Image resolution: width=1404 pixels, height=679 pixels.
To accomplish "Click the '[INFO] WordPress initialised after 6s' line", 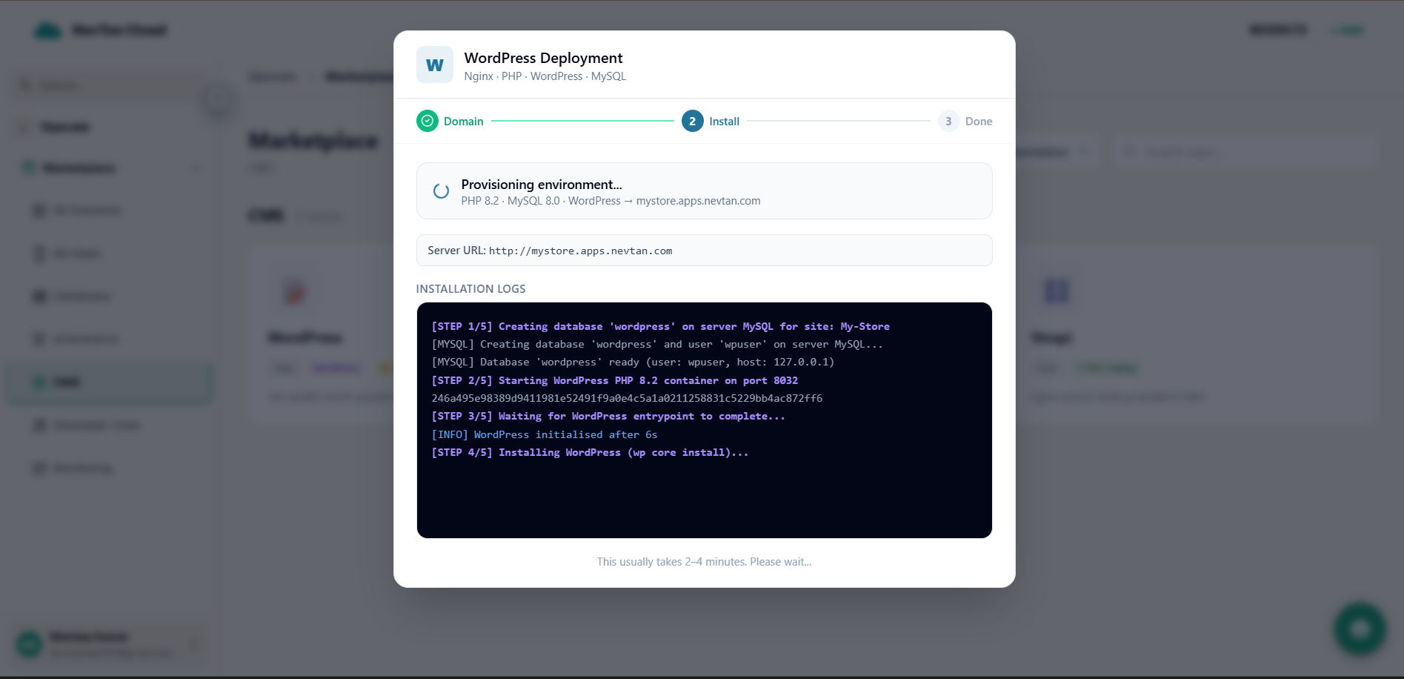I will [x=545, y=434].
